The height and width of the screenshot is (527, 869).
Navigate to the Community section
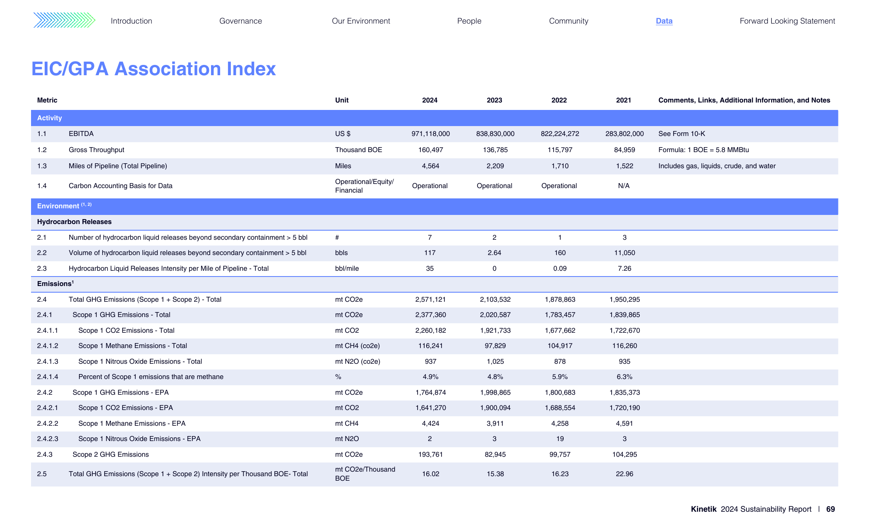[569, 21]
